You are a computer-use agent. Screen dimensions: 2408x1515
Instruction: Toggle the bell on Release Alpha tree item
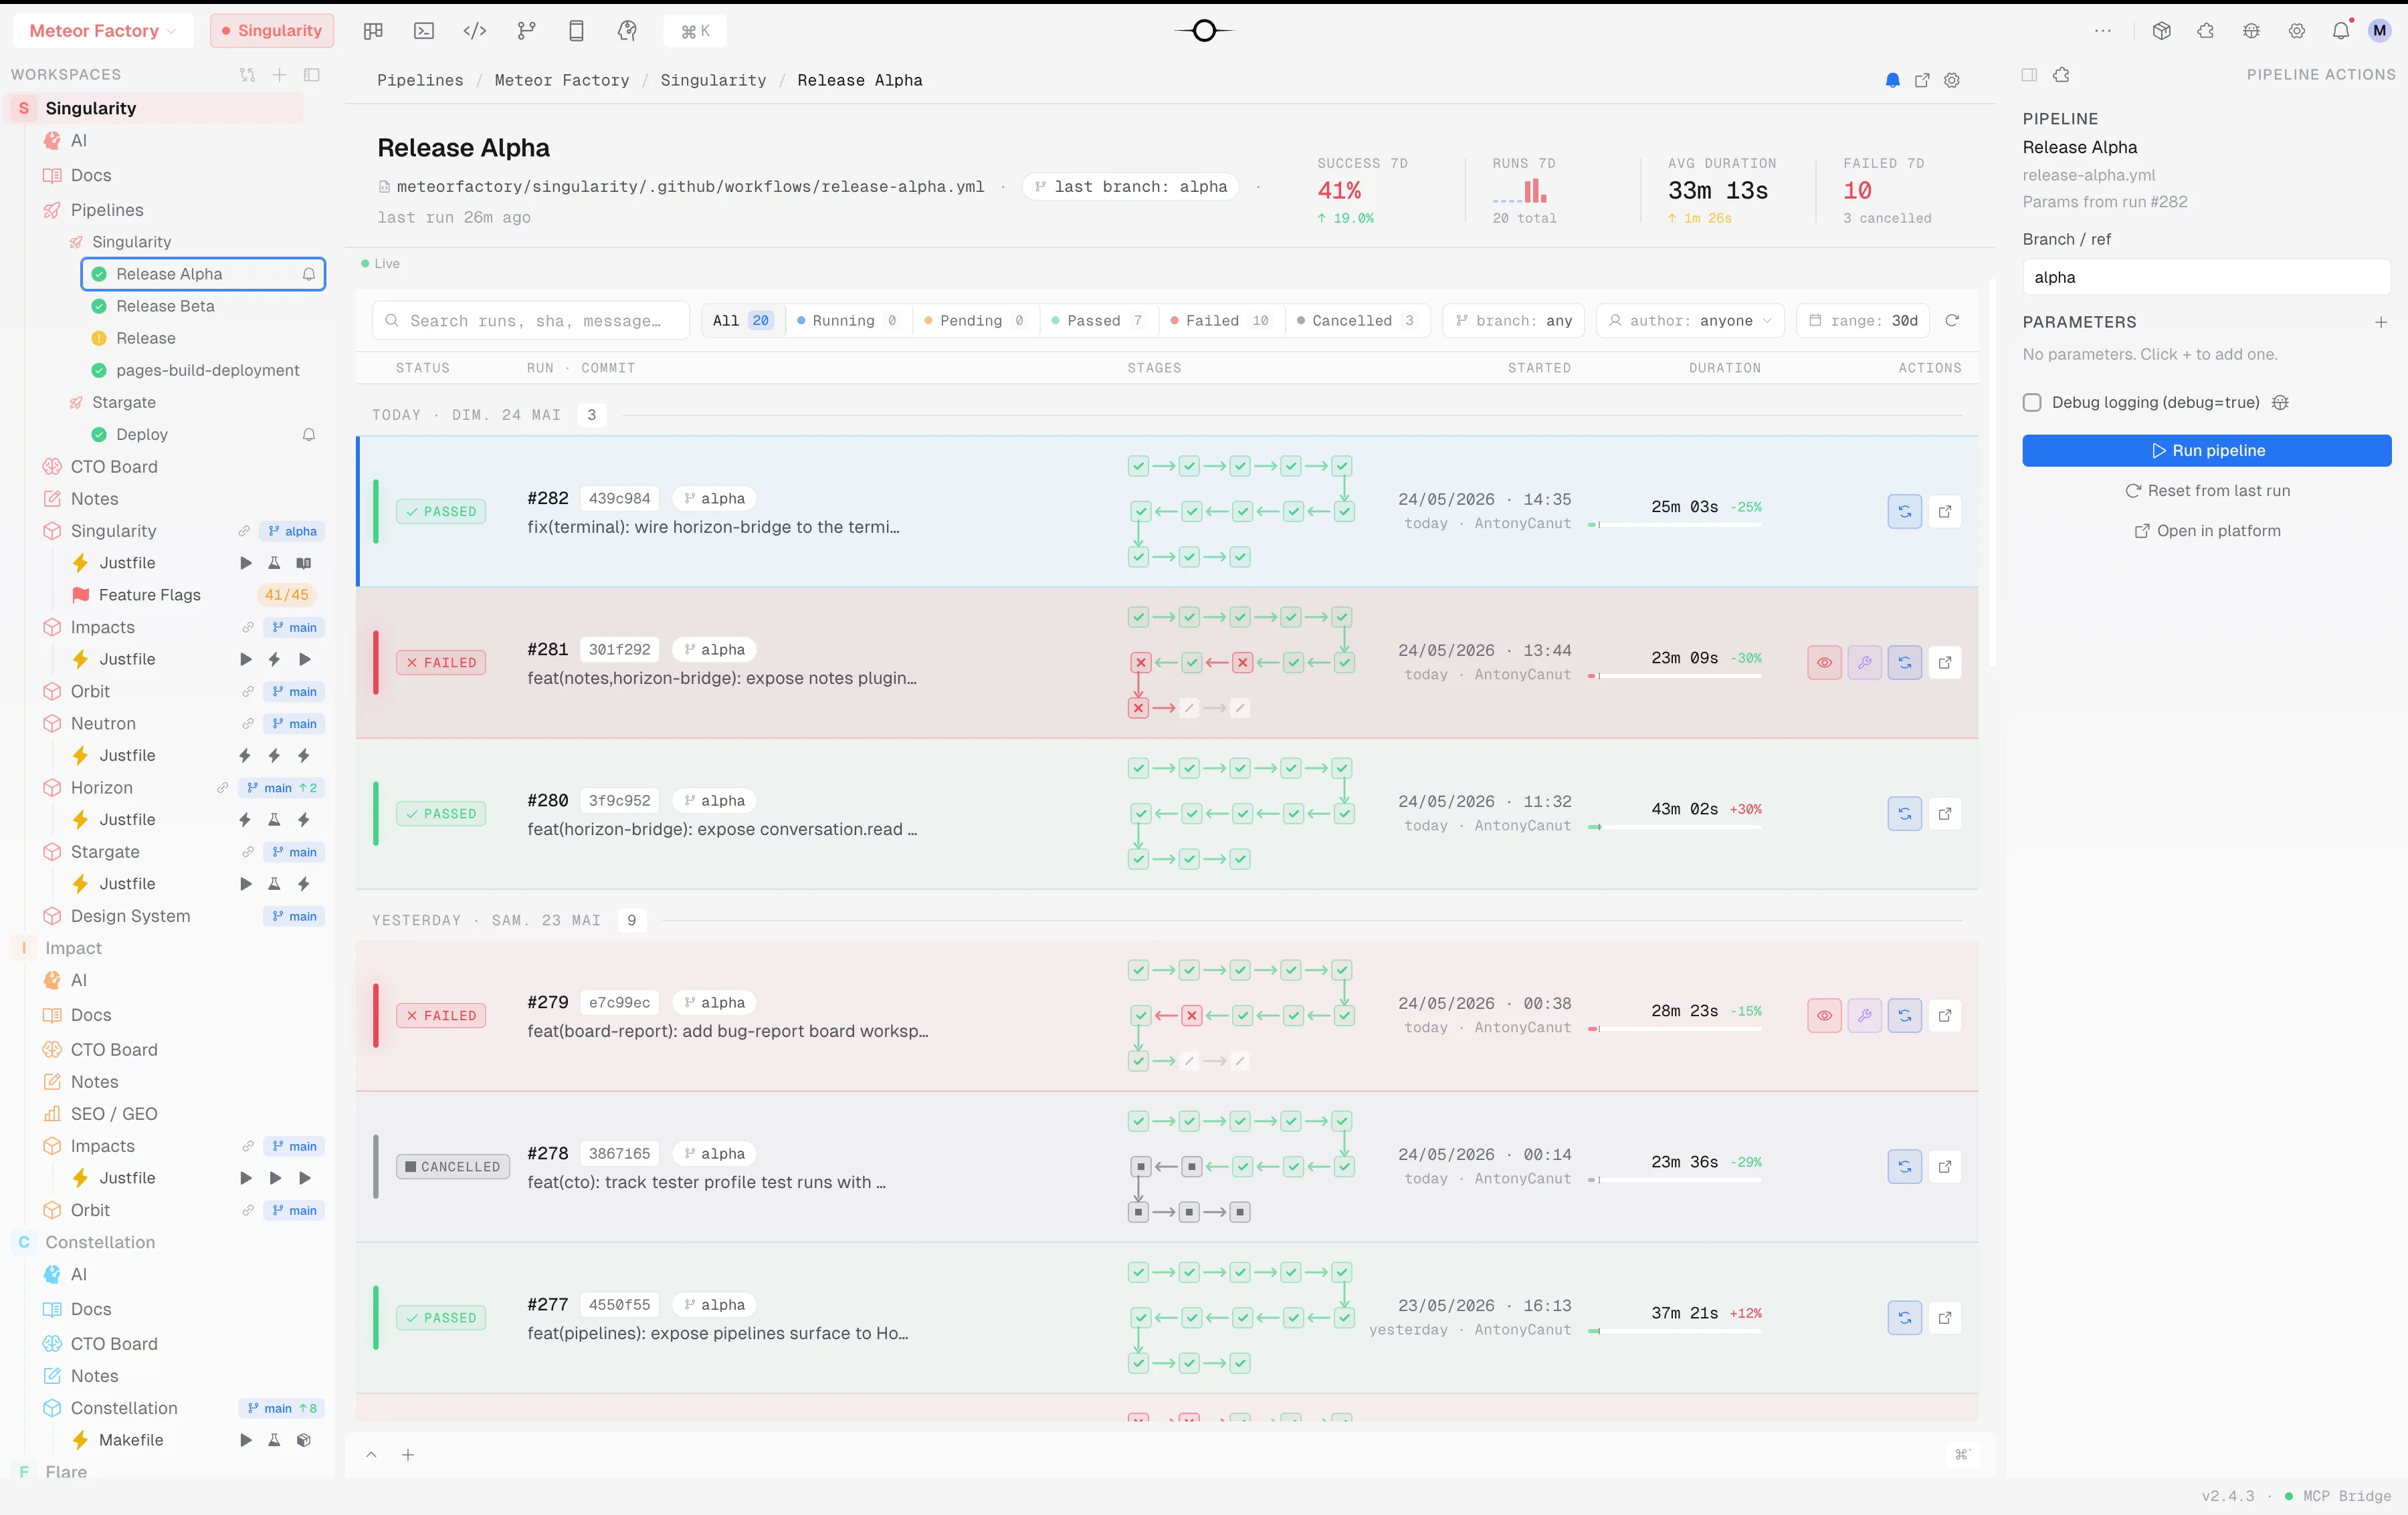309,274
